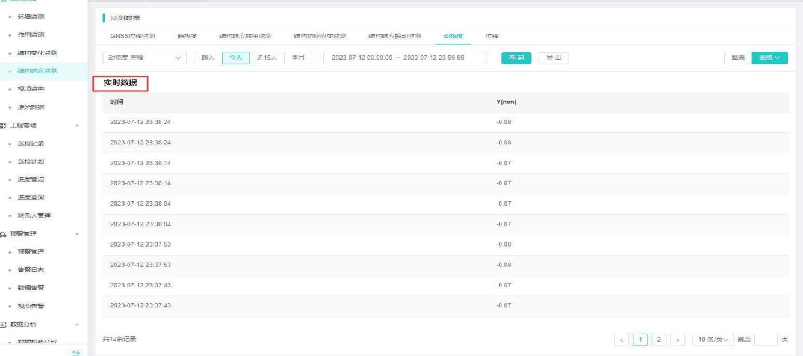Viewport: 803px width, 356px height.
Task: Switch to 图表 chart view
Action: pyautogui.click(x=738, y=58)
